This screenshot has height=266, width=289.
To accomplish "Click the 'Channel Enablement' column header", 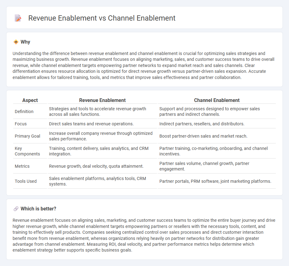I will tap(217, 100).
